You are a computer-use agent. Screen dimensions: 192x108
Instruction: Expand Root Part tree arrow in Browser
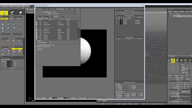point(172,14)
